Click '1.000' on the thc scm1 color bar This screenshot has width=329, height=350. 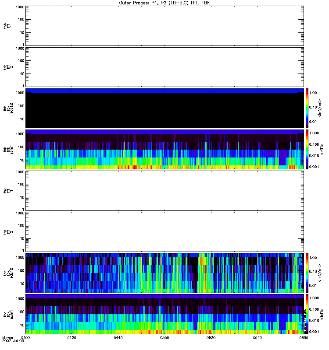[314, 298]
